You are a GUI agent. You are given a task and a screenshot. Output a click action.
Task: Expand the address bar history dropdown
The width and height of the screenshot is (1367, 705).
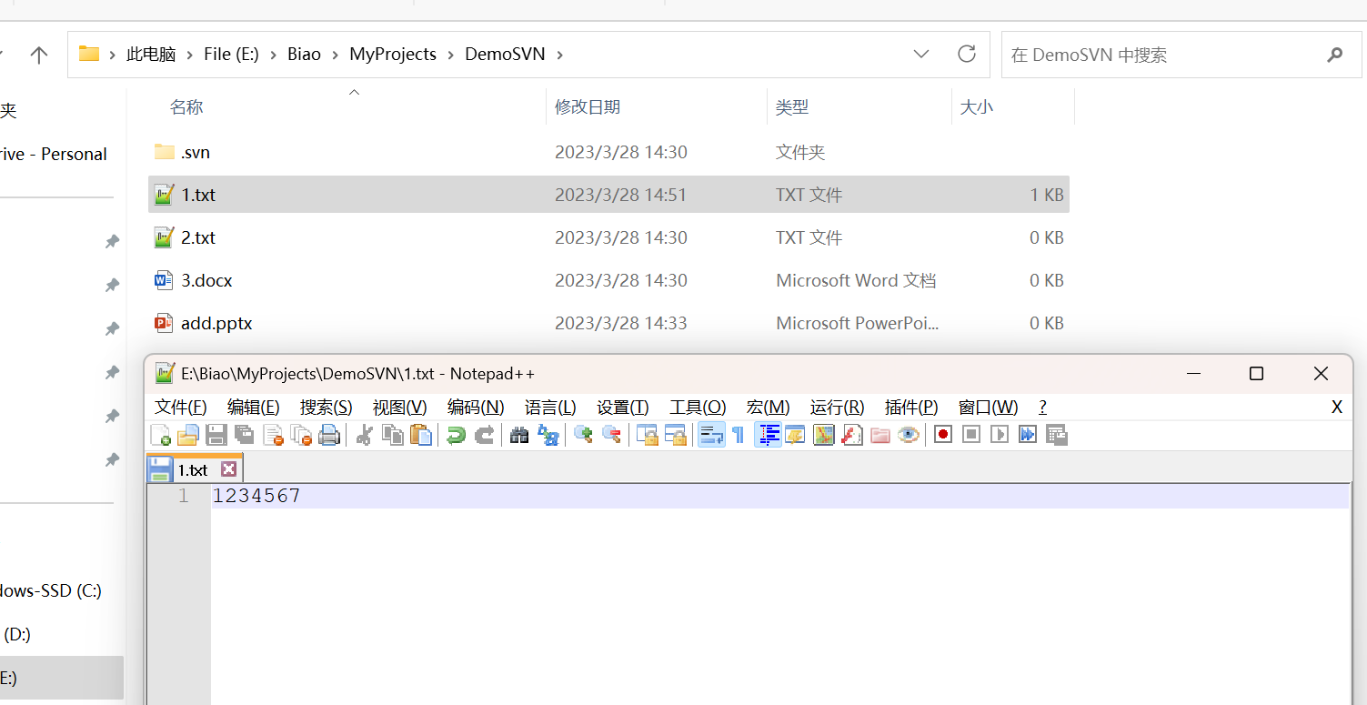click(921, 55)
